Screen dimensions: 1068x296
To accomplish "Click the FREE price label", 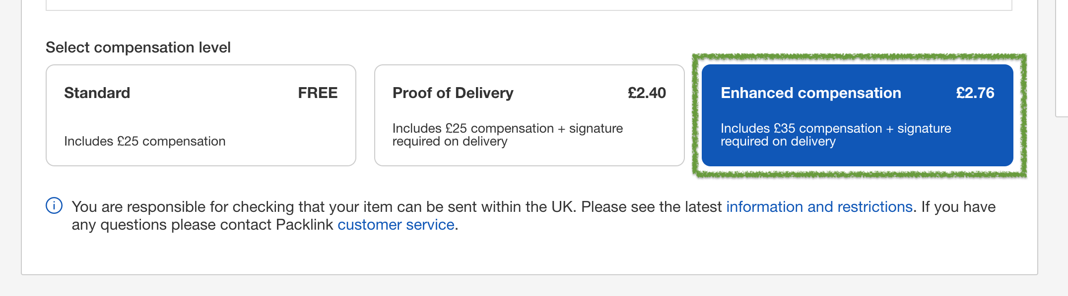I will 318,93.
